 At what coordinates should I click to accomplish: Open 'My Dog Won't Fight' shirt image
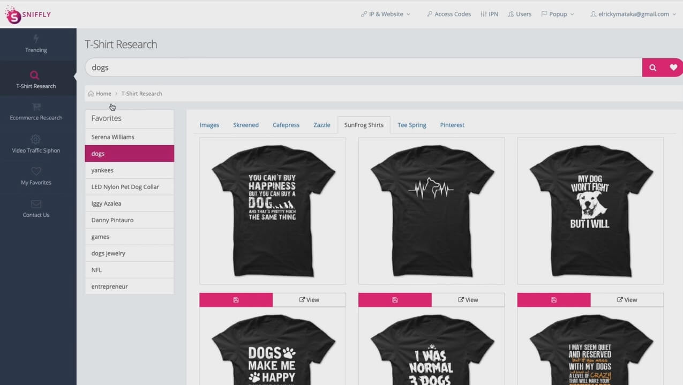pyautogui.click(x=590, y=211)
